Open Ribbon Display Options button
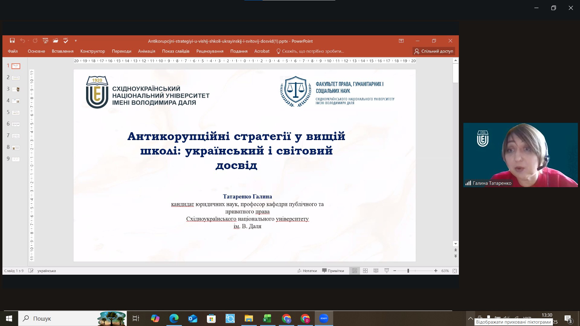The image size is (580, 326). pos(401,41)
